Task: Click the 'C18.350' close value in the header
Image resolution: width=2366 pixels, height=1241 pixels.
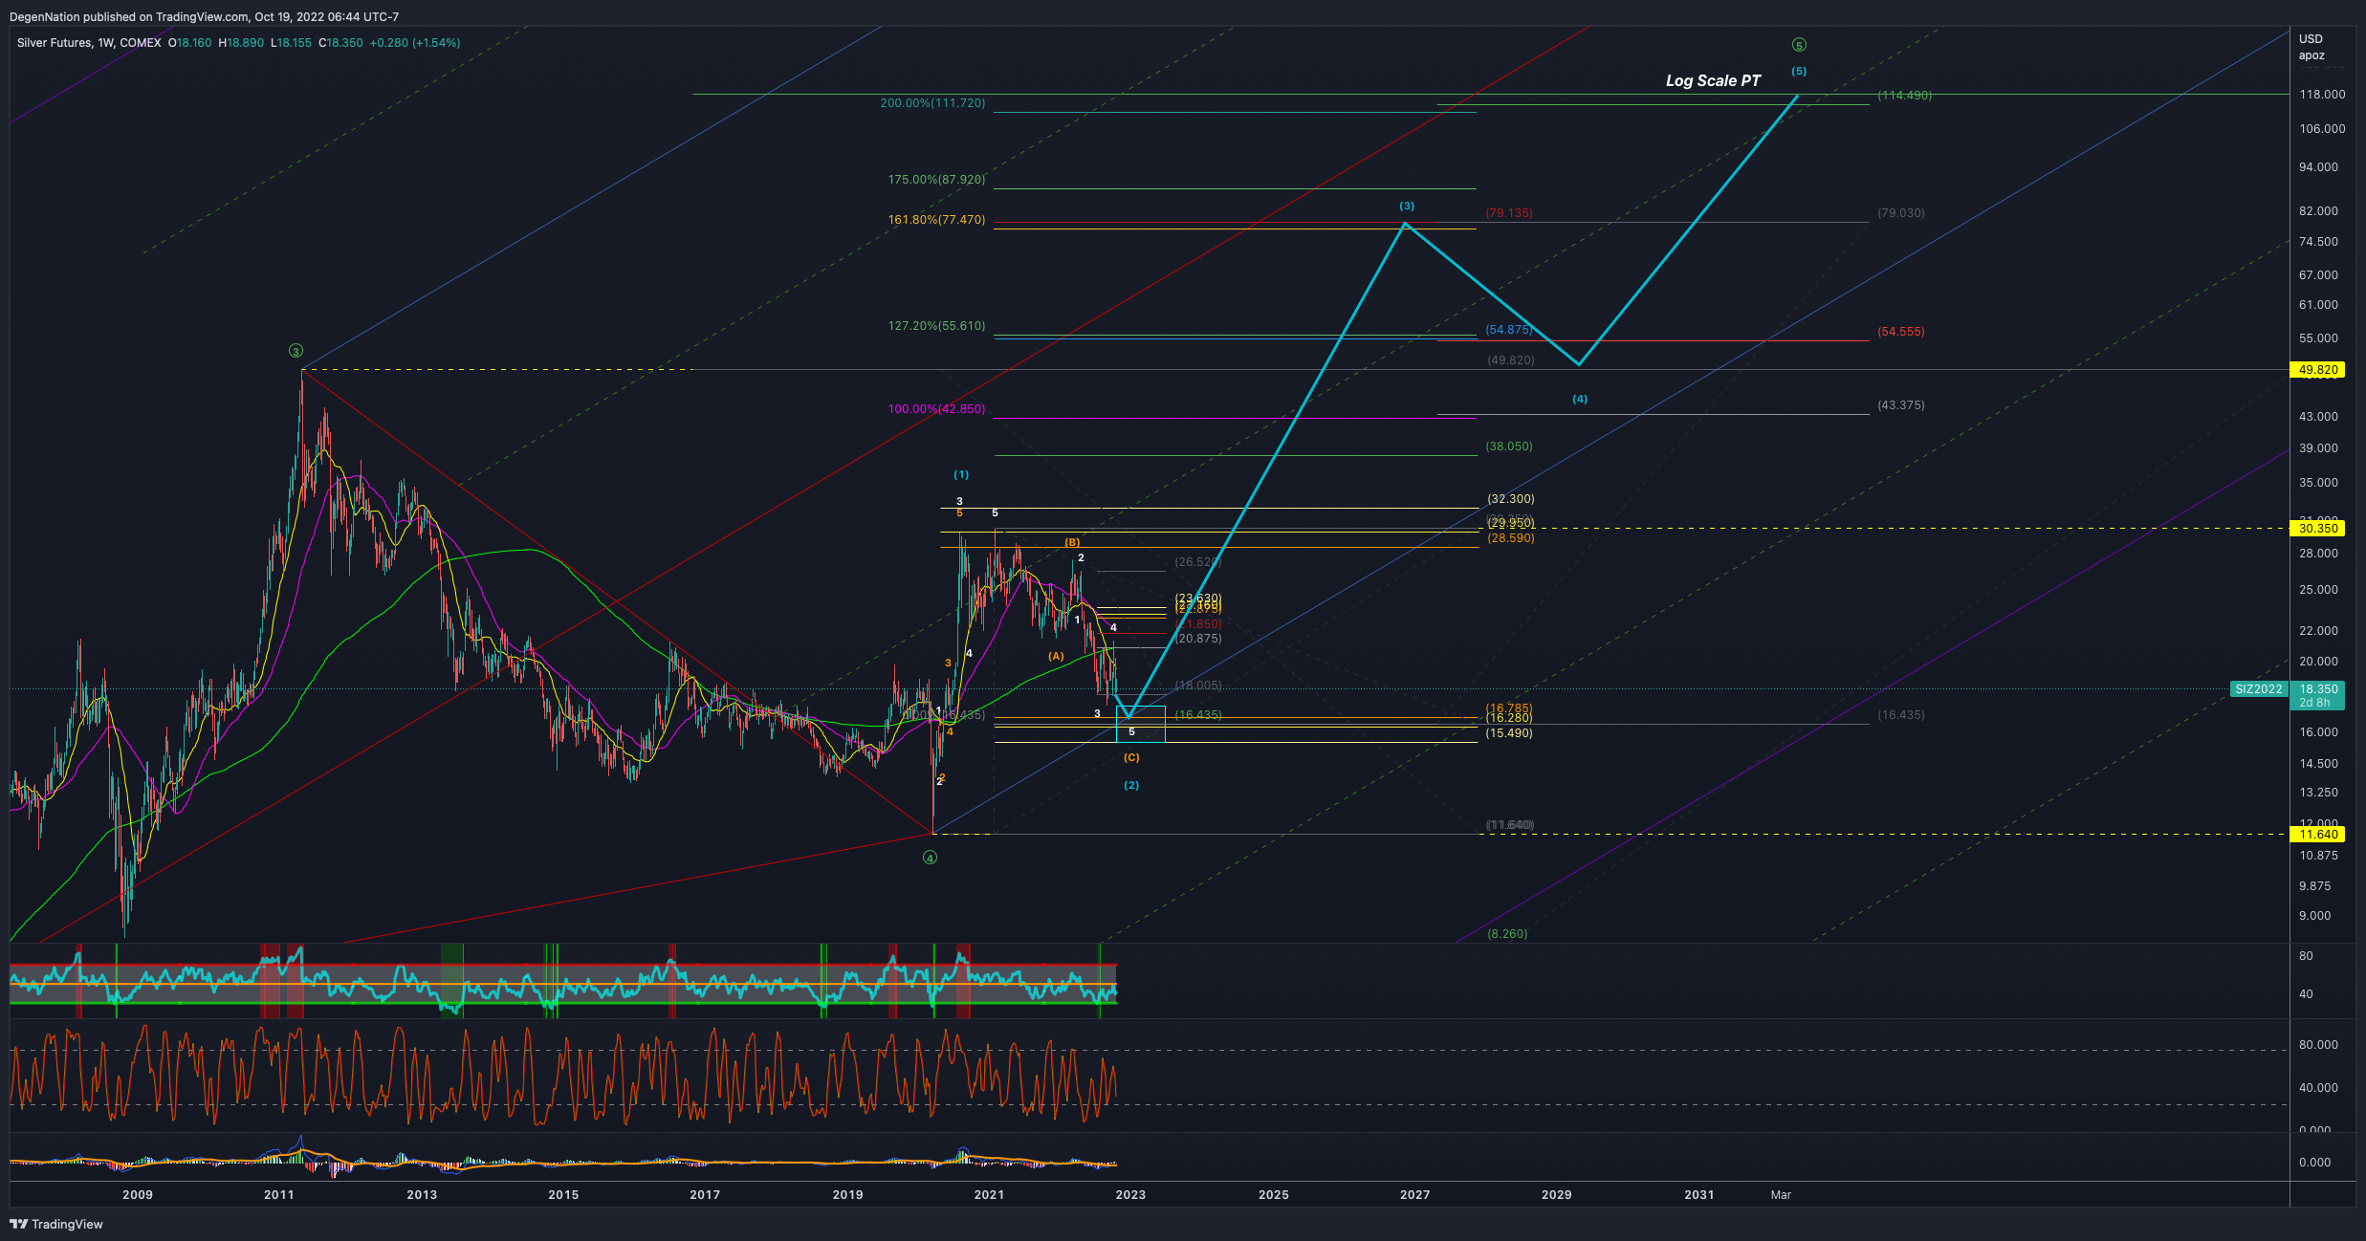Action: (x=340, y=43)
